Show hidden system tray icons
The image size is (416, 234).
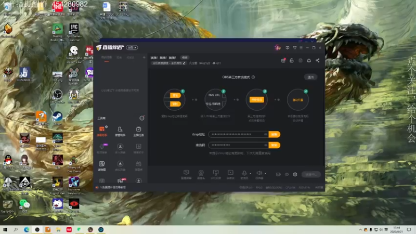360,230
